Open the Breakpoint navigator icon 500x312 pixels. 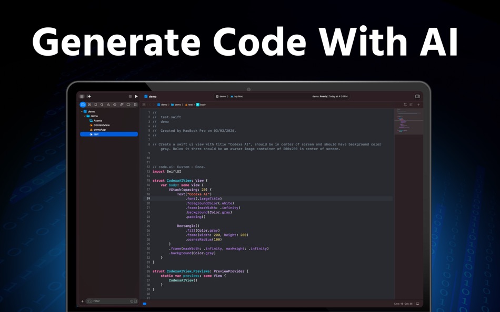pyautogui.click(x=128, y=105)
